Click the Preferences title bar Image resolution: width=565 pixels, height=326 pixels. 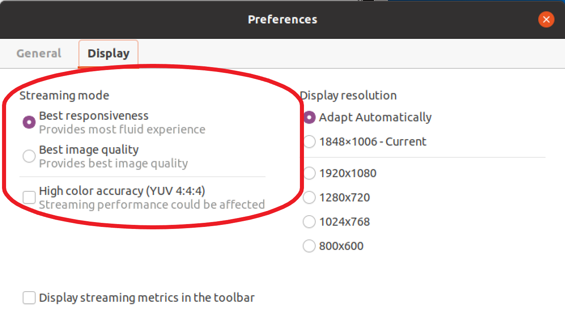coord(282,19)
